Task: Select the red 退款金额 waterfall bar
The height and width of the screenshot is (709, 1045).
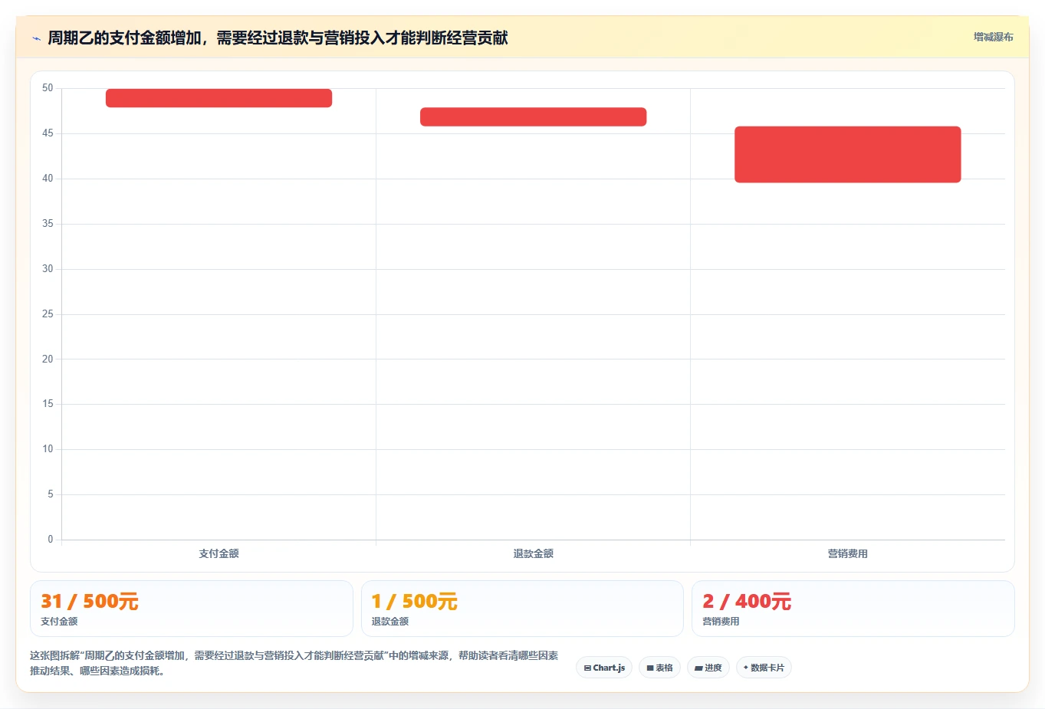Action: pyautogui.click(x=533, y=117)
